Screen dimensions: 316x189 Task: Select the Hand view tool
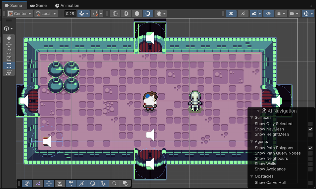point(9,38)
